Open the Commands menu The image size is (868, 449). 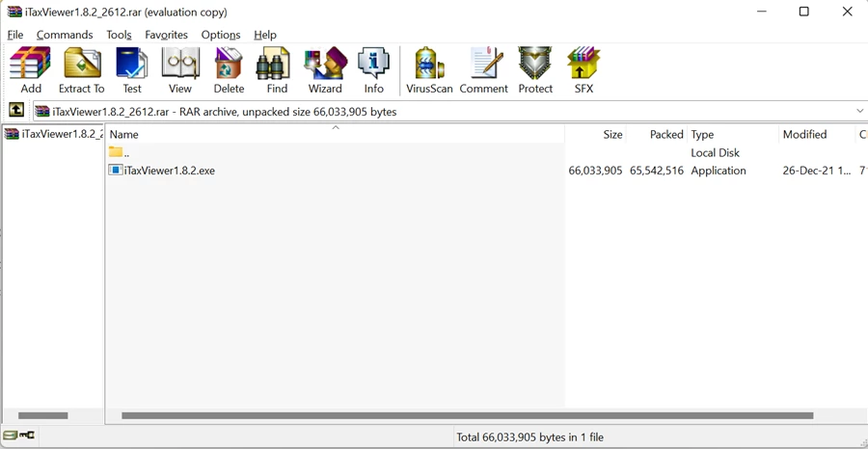click(x=65, y=35)
